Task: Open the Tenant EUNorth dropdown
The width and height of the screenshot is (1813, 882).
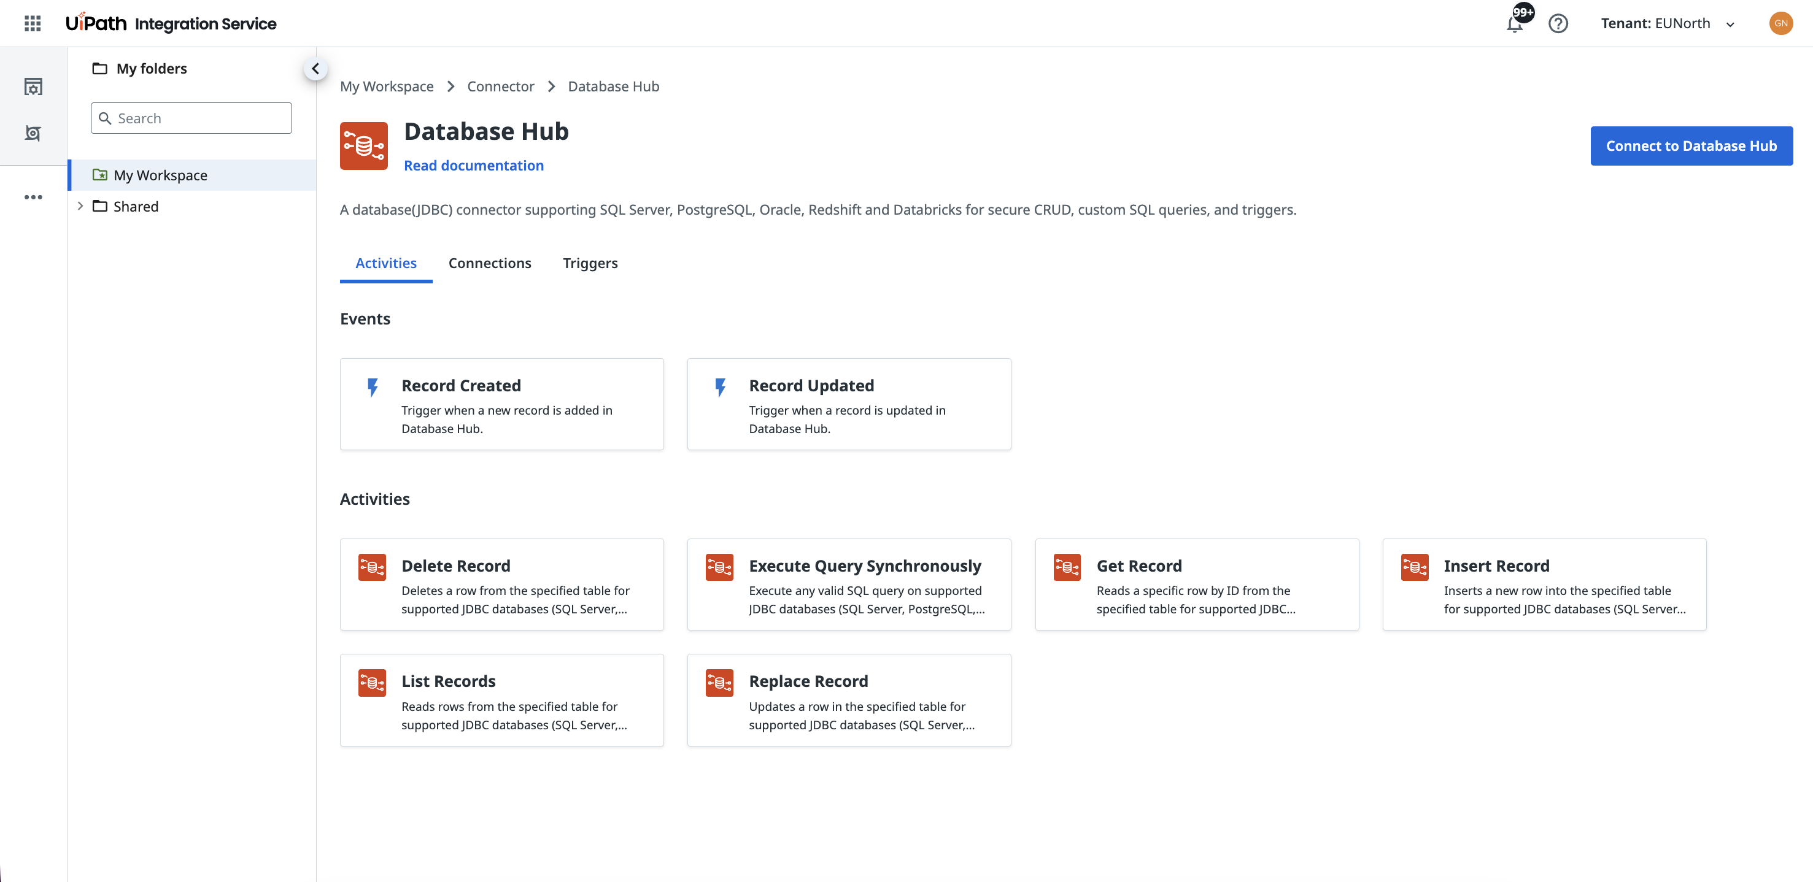Action: 1668,23
